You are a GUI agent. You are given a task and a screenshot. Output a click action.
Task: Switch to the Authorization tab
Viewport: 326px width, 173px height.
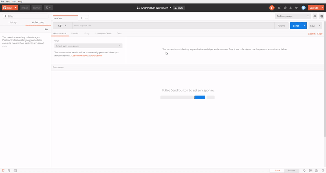60,33
